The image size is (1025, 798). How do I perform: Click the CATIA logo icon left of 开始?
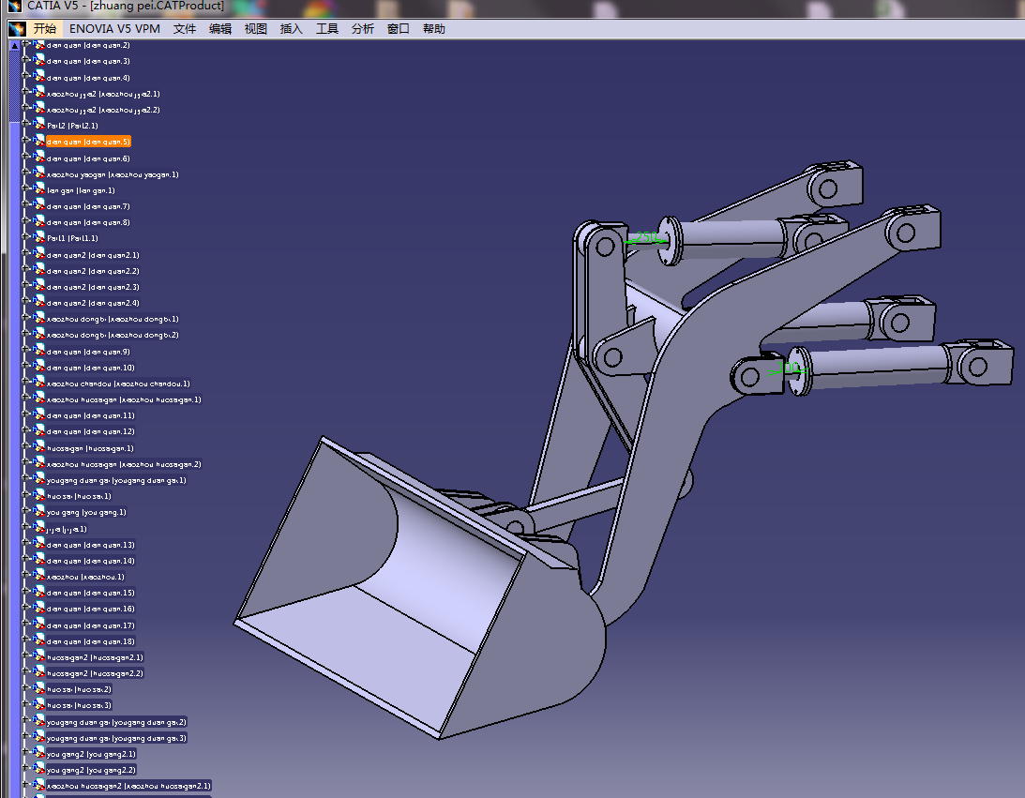[15, 28]
